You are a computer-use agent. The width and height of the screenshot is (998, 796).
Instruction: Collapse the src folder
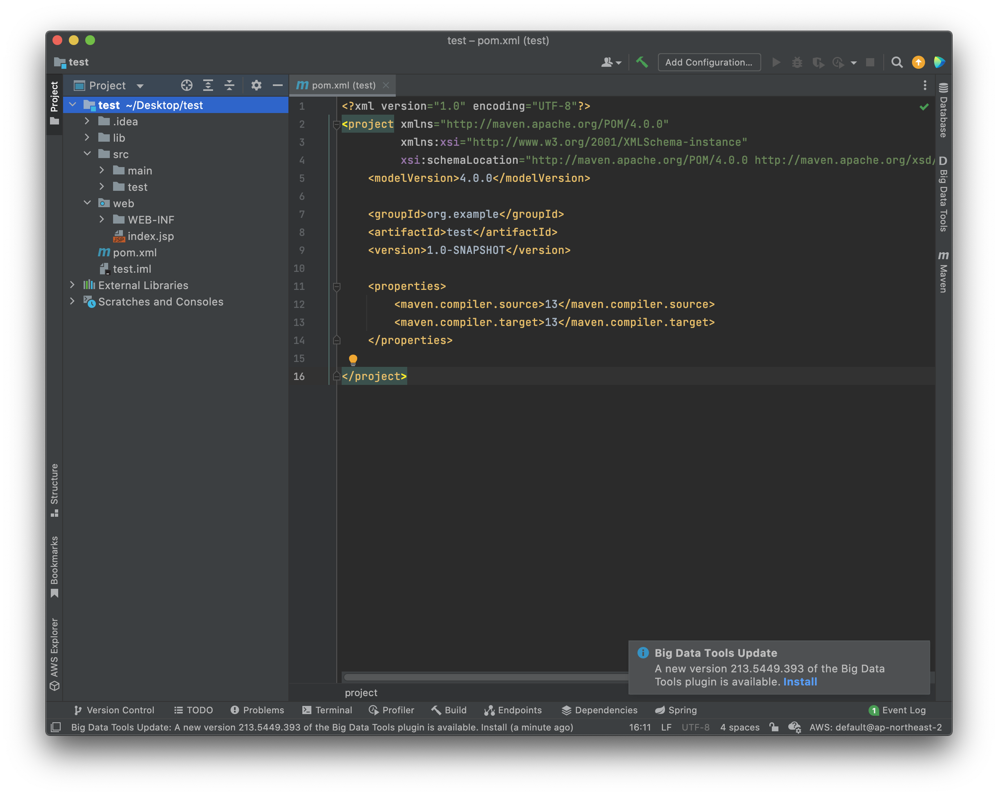(87, 154)
